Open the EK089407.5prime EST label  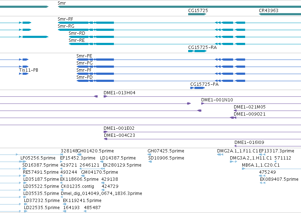click(279, 180)
